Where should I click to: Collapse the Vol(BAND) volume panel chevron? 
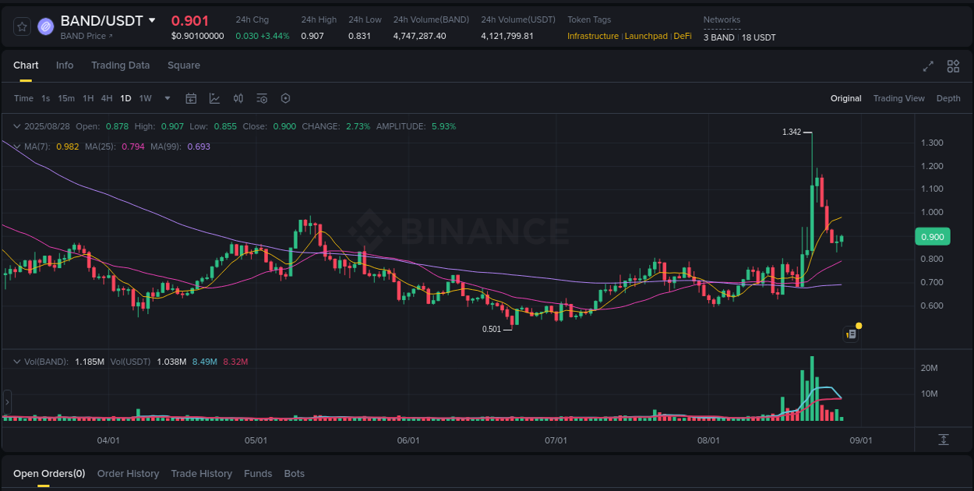click(x=16, y=361)
